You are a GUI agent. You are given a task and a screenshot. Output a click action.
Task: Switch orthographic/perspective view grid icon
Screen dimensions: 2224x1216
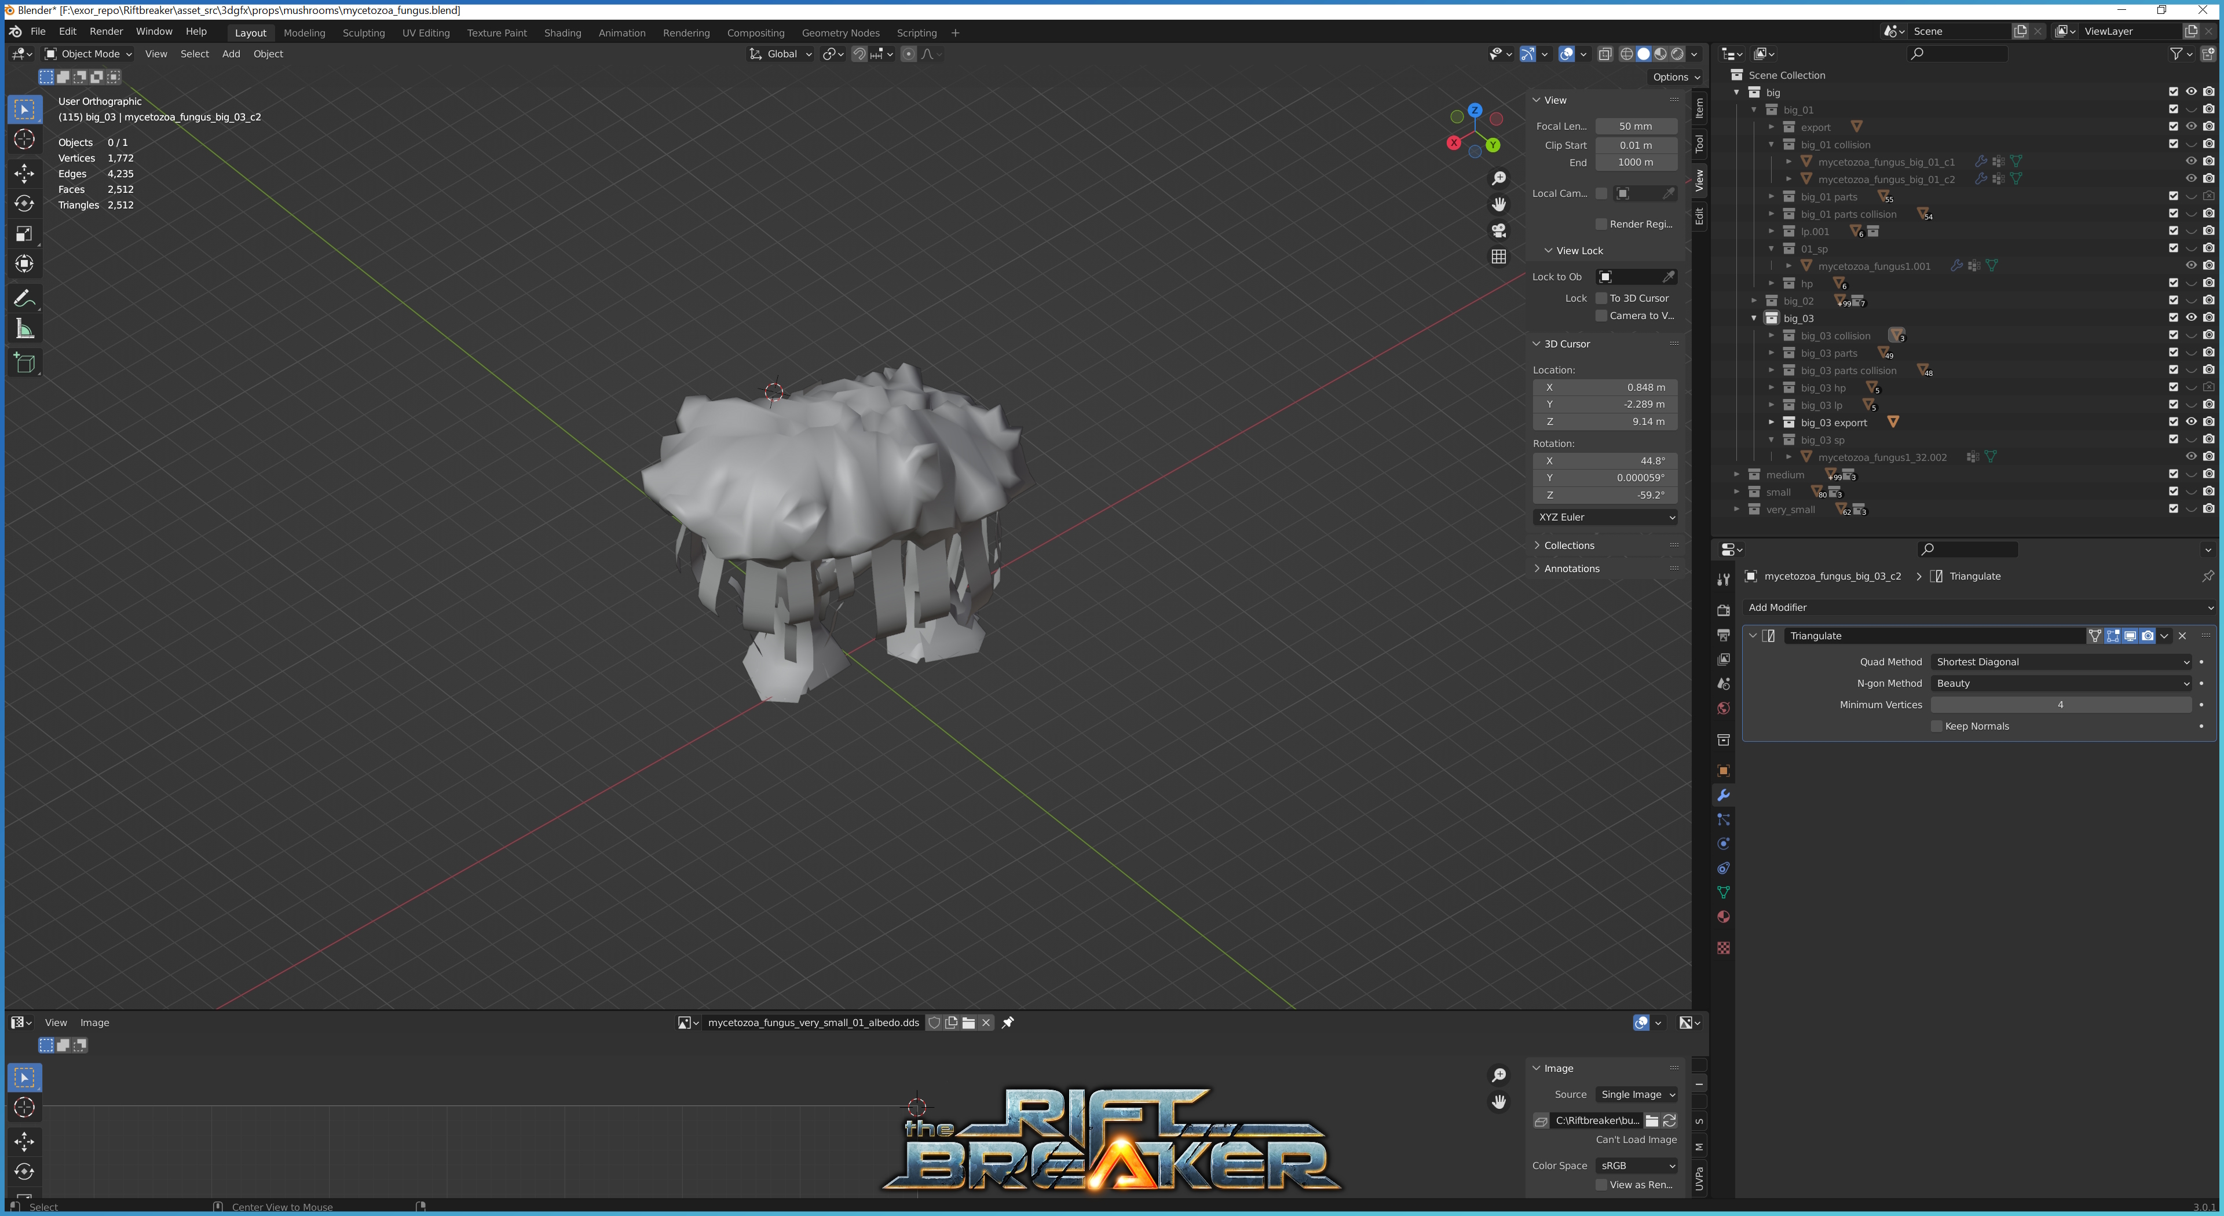point(1499,257)
